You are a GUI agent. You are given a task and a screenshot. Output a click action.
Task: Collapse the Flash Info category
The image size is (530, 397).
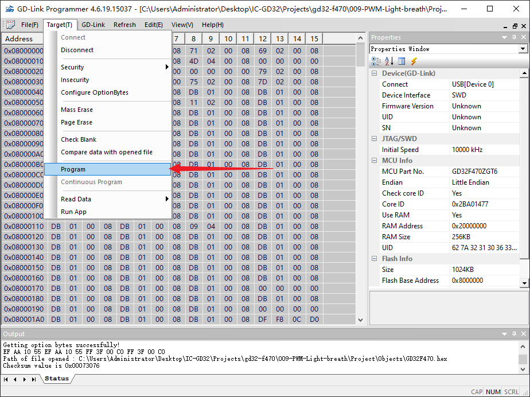[374, 258]
